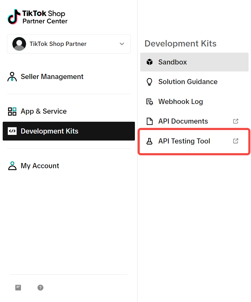Expand the TikTok Shop Partner account dropdown

pos(69,44)
